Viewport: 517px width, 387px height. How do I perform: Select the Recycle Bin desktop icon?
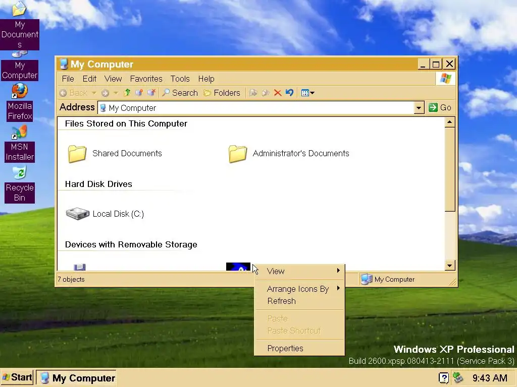(20, 184)
